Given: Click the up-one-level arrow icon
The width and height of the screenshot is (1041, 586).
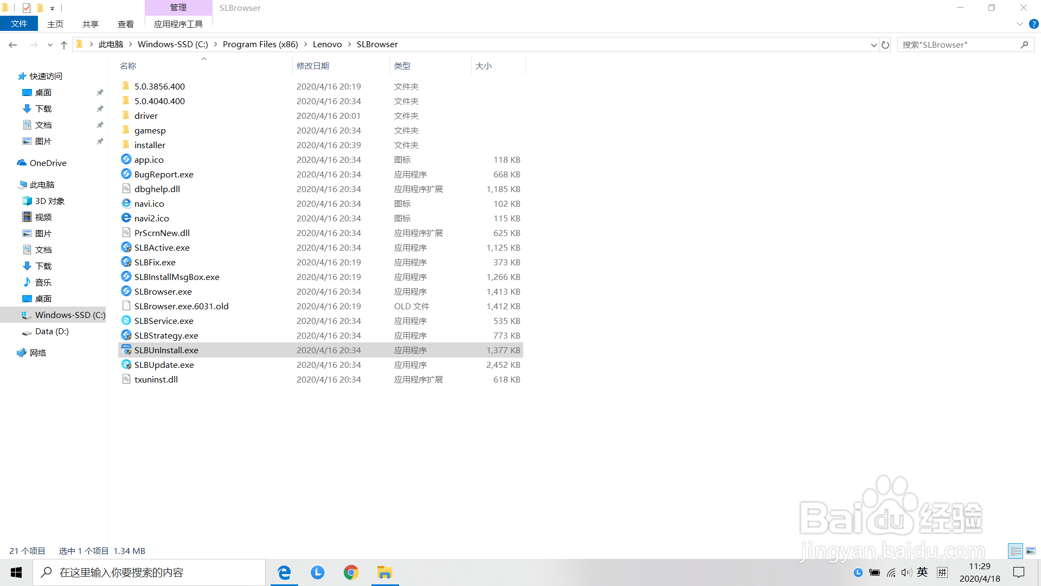Looking at the screenshot, I should (x=64, y=44).
